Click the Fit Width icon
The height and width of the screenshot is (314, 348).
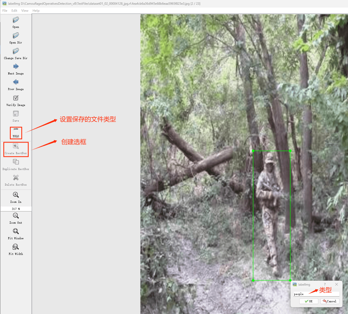point(16,247)
